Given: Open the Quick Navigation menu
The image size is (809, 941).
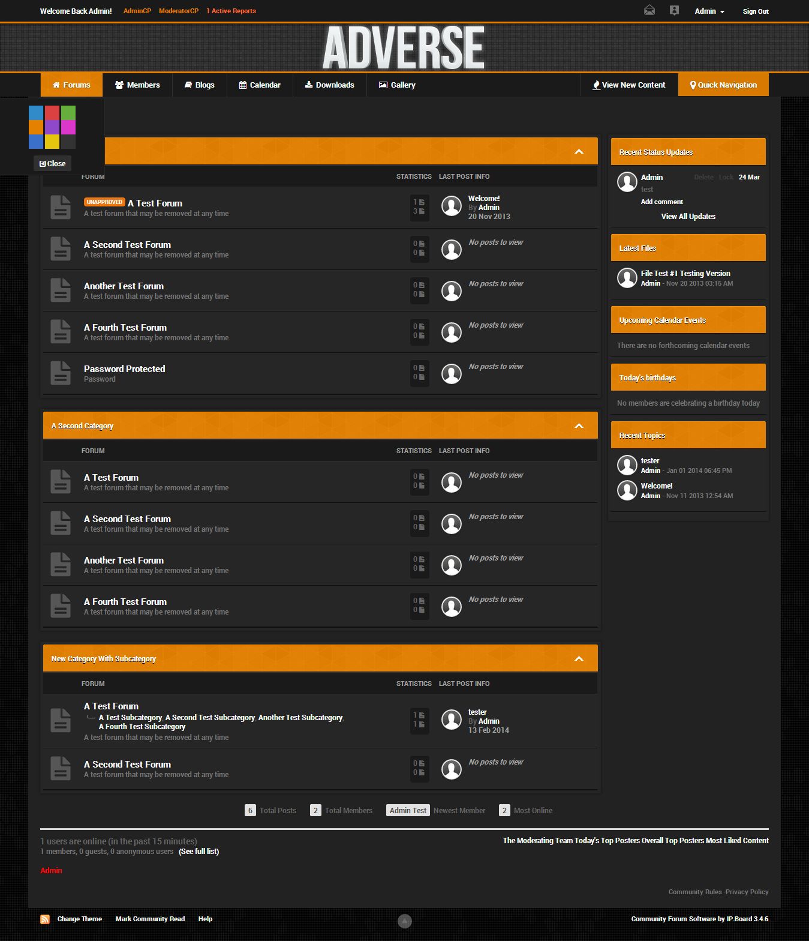Looking at the screenshot, I should [x=723, y=85].
